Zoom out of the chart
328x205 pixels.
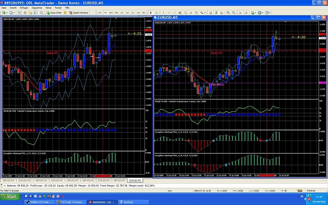[x=234, y=13]
